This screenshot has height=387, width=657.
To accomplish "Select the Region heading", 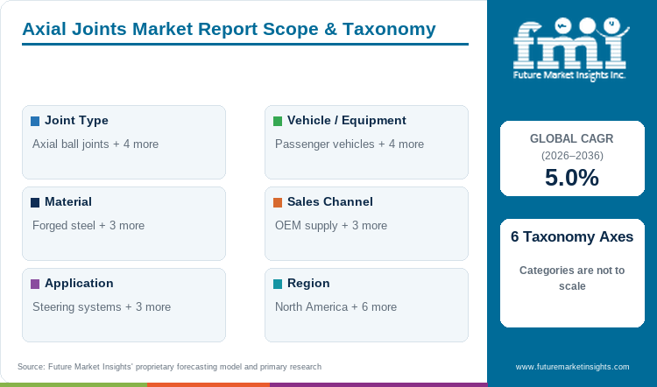I will (308, 284).
